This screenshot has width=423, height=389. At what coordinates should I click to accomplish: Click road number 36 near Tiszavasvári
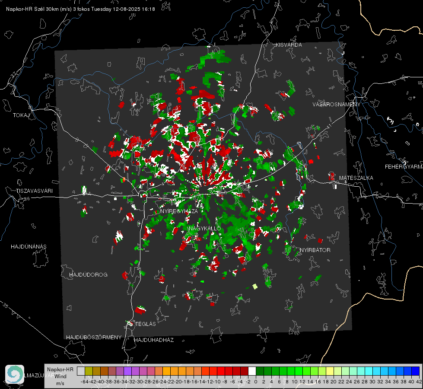coord(27,199)
